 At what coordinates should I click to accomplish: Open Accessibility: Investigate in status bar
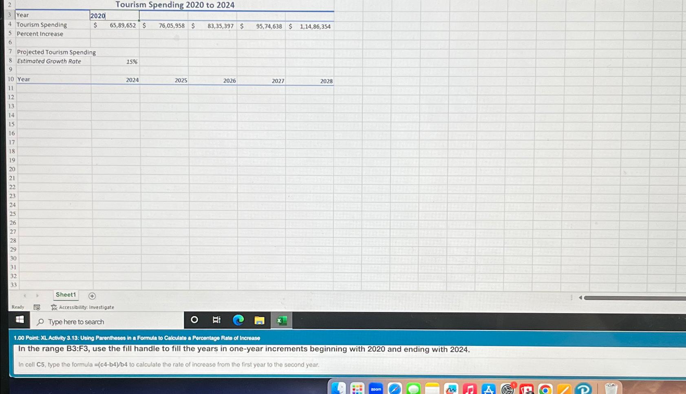(x=82, y=307)
